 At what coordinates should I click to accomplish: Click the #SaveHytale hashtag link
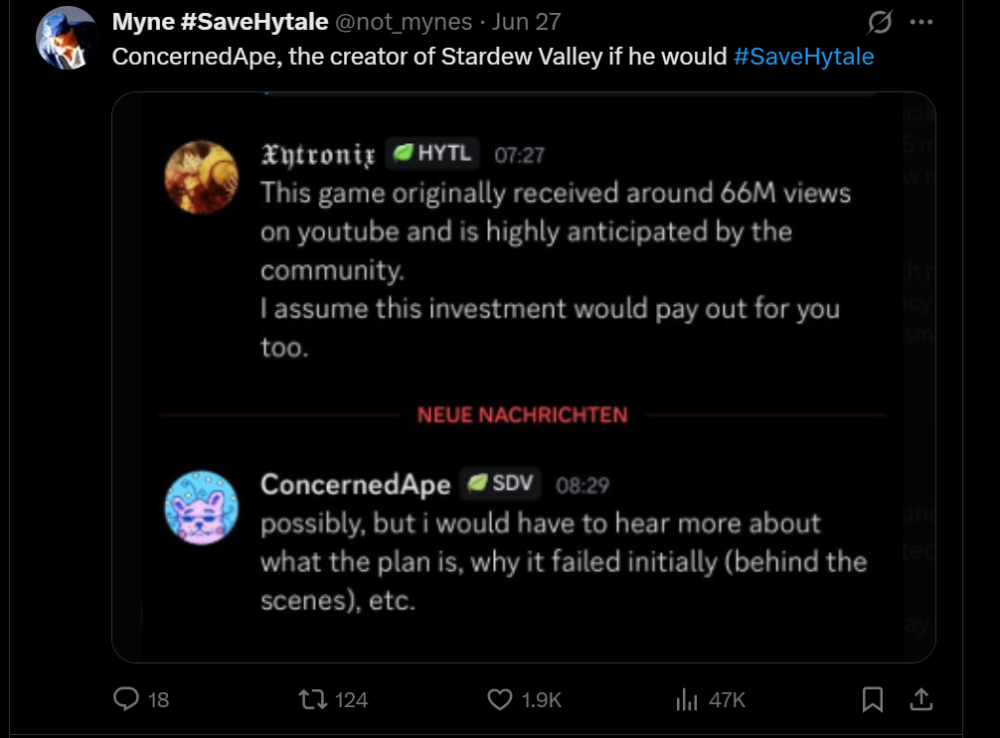pyautogui.click(x=803, y=57)
